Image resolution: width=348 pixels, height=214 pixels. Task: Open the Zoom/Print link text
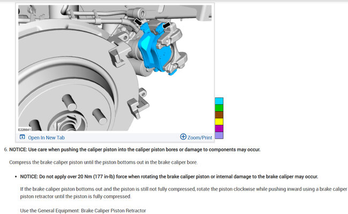pyautogui.click(x=200, y=137)
